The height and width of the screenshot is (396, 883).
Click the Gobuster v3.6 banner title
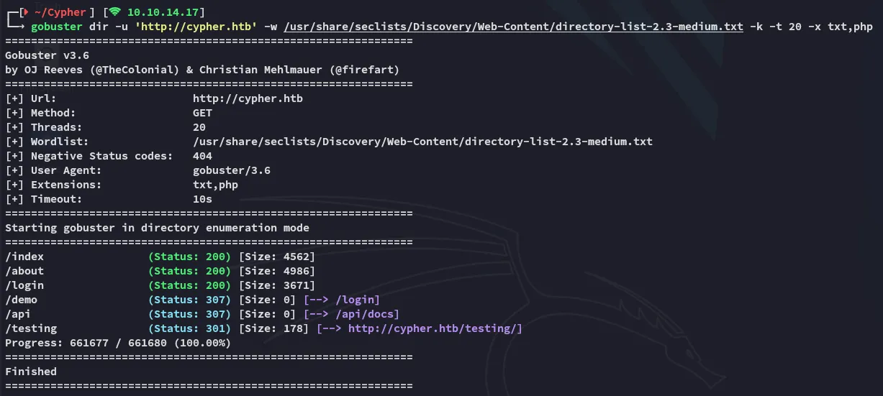[x=47, y=55]
